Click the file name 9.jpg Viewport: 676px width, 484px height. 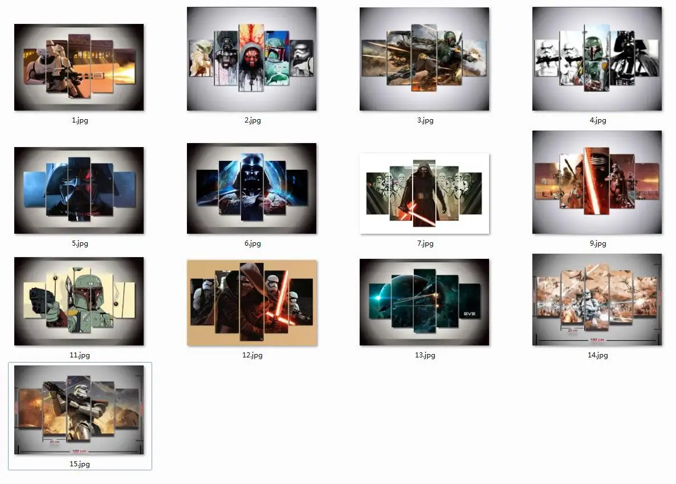[x=598, y=243]
